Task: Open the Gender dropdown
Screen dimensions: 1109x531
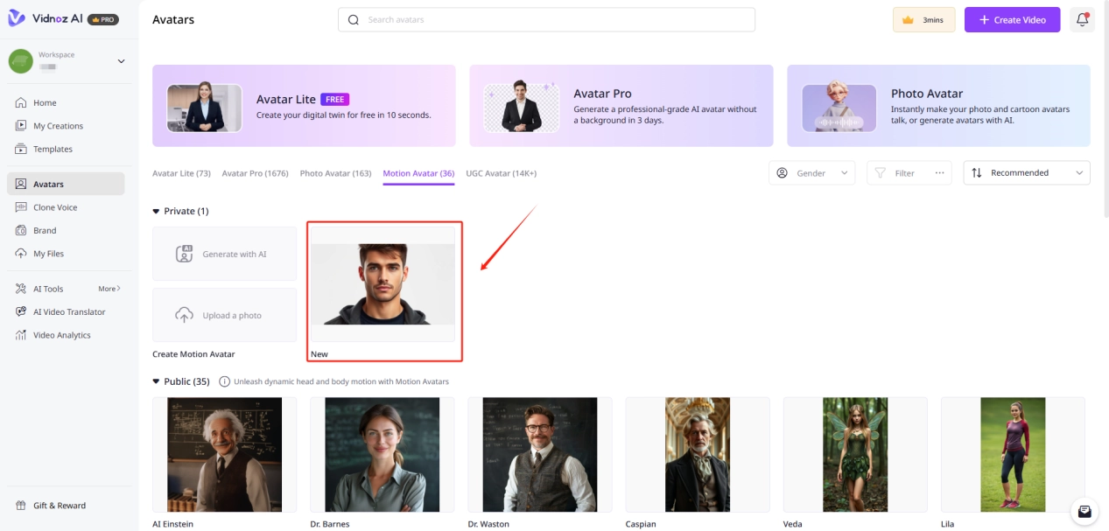Action: 811,173
